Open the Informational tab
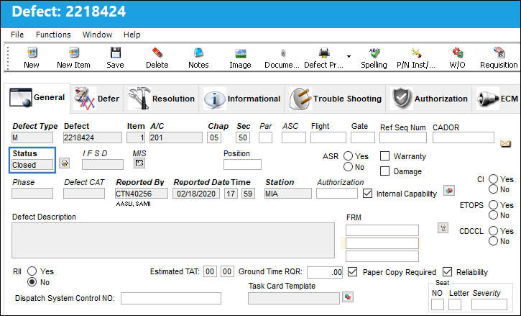 pyautogui.click(x=241, y=99)
